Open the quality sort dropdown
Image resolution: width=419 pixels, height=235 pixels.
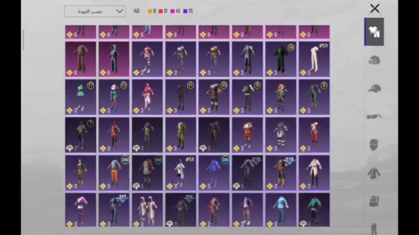(95, 11)
